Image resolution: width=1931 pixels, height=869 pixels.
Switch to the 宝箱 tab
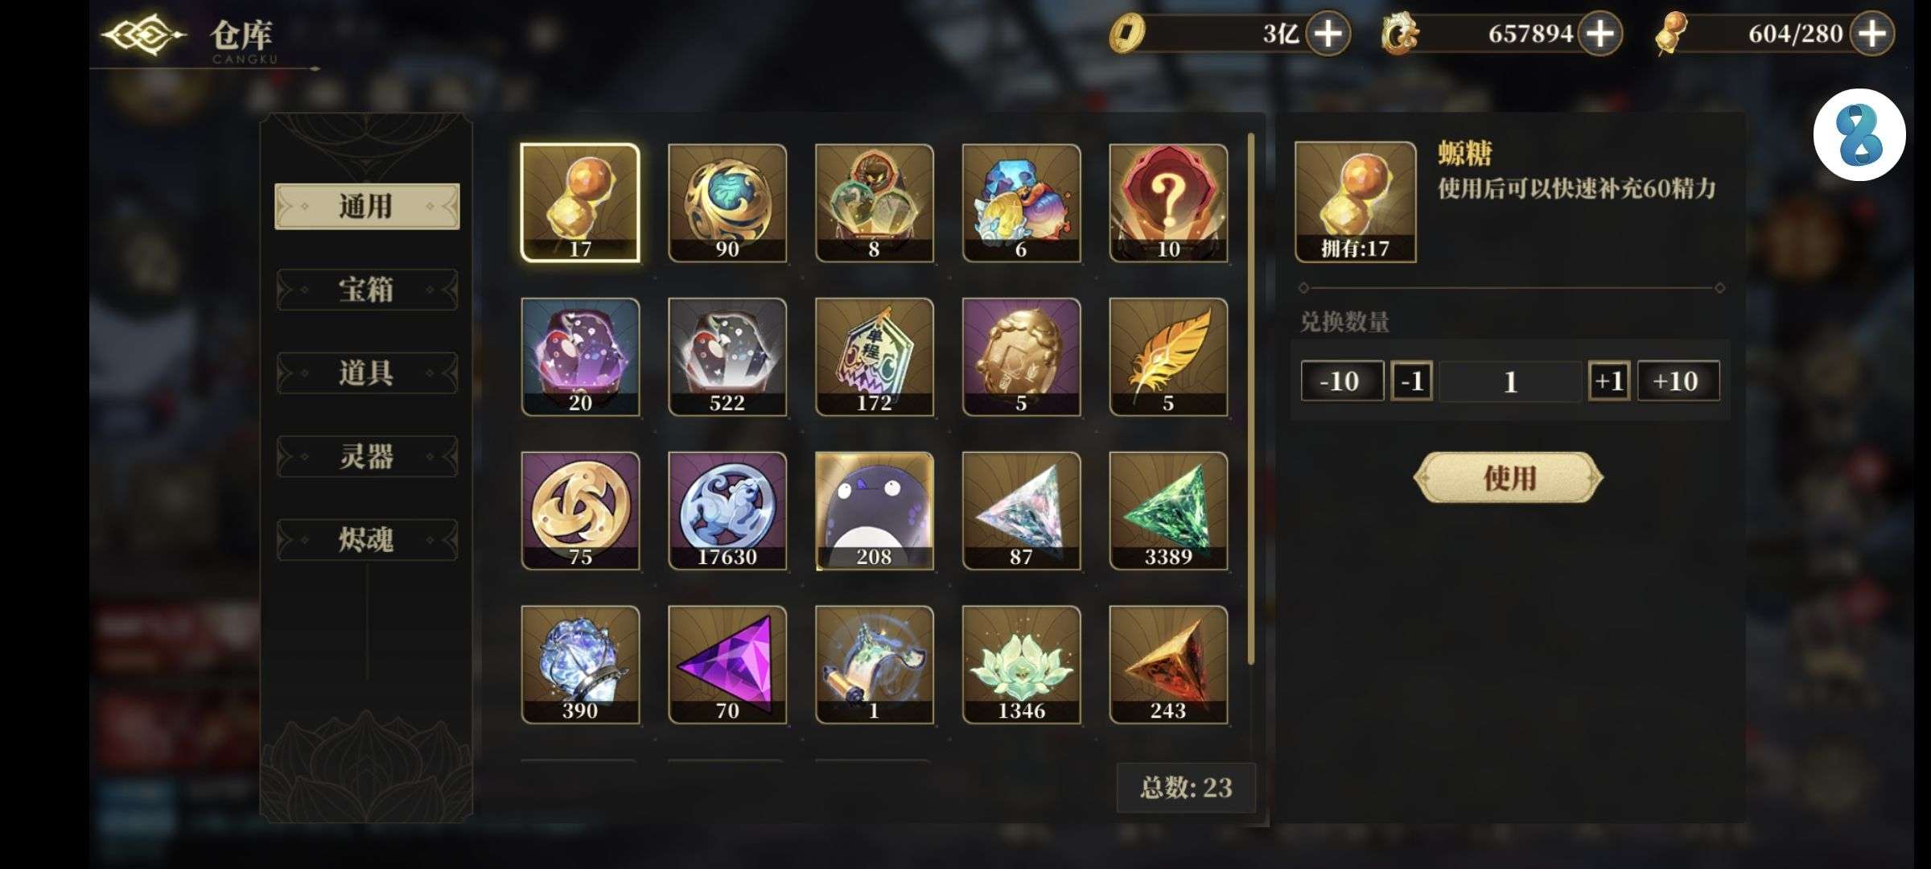click(x=367, y=290)
